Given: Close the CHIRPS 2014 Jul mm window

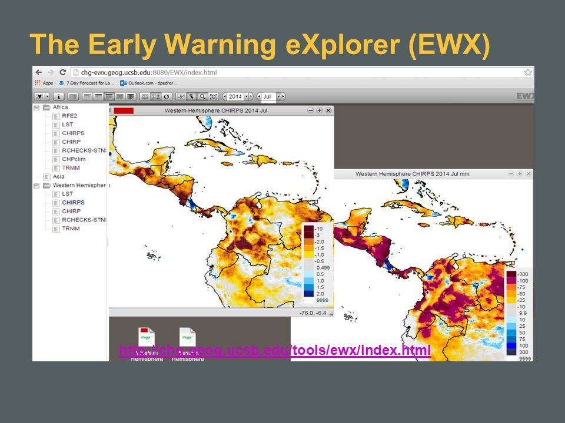Looking at the screenshot, I should (x=529, y=174).
